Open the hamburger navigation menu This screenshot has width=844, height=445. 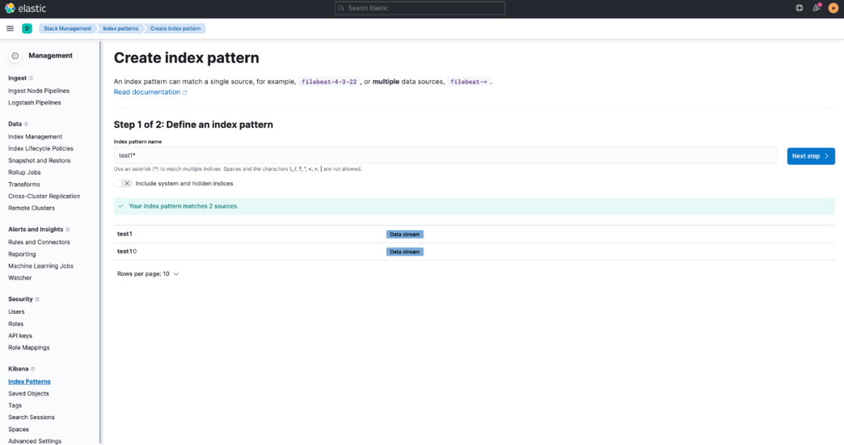(x=9, y=28)
